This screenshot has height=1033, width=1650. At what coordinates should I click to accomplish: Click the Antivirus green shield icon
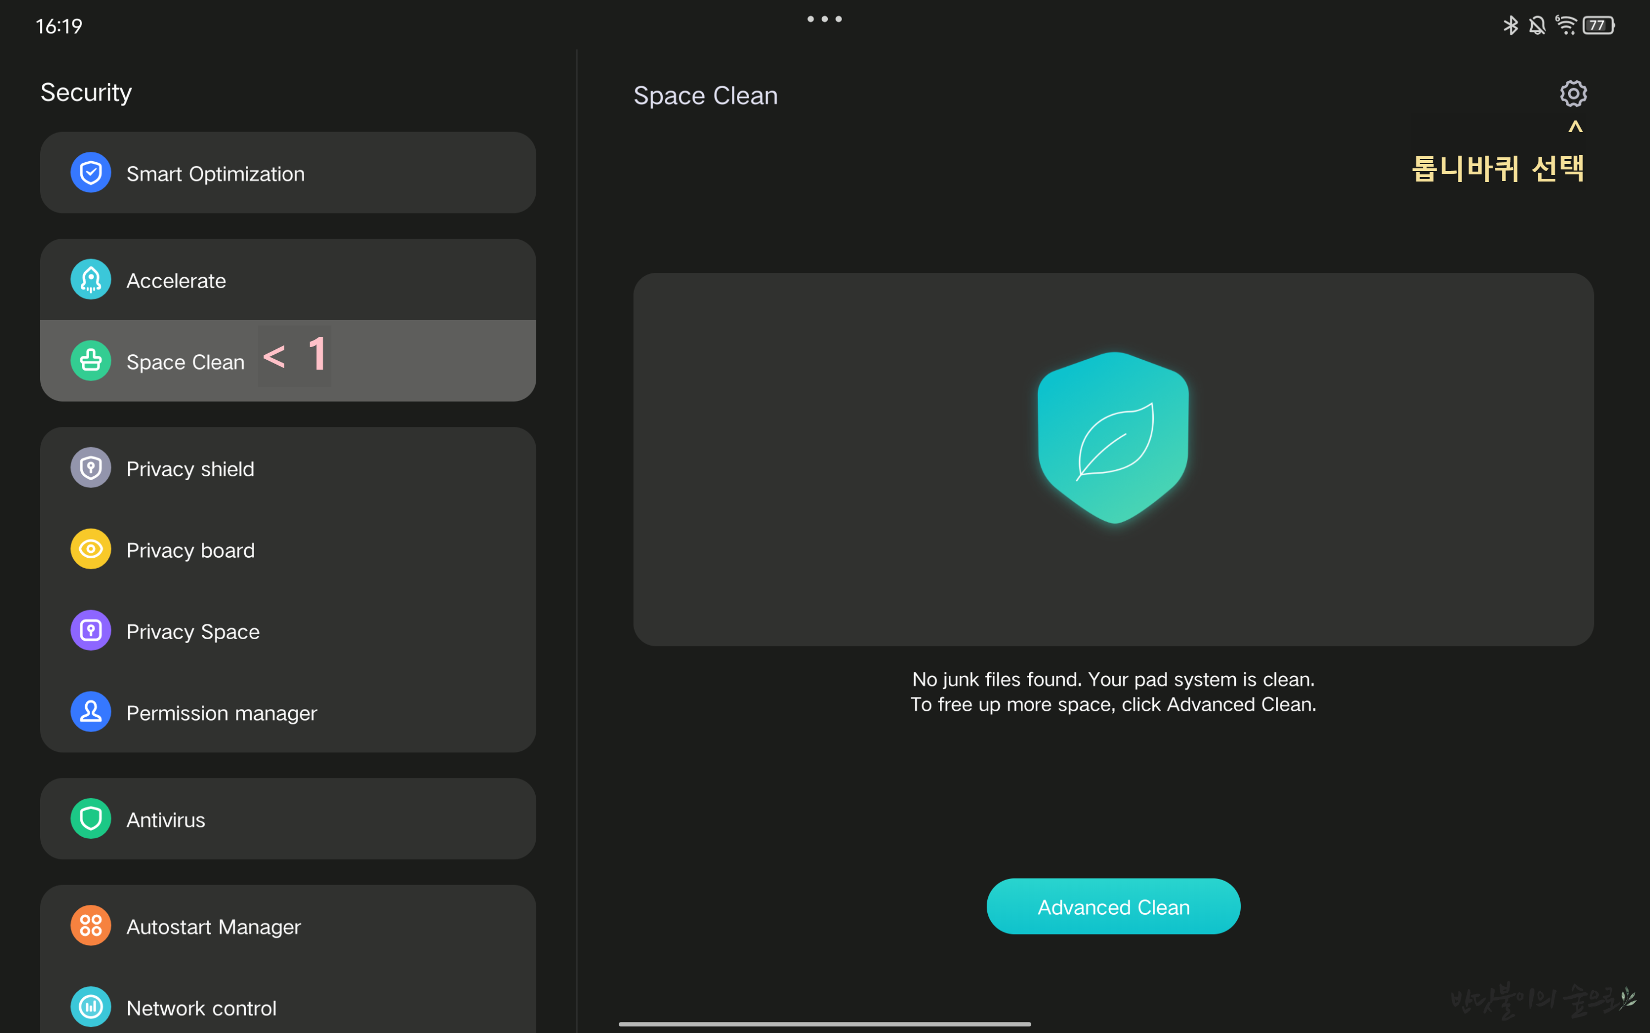click(x=91, y=819)
